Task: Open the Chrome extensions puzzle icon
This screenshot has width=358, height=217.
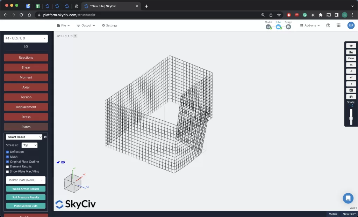Action: [321, 15]
